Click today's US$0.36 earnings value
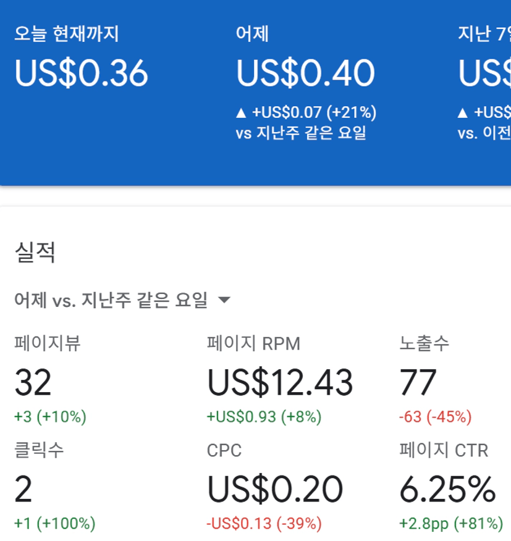The image size is (511, 541). [x=82, y=73]
